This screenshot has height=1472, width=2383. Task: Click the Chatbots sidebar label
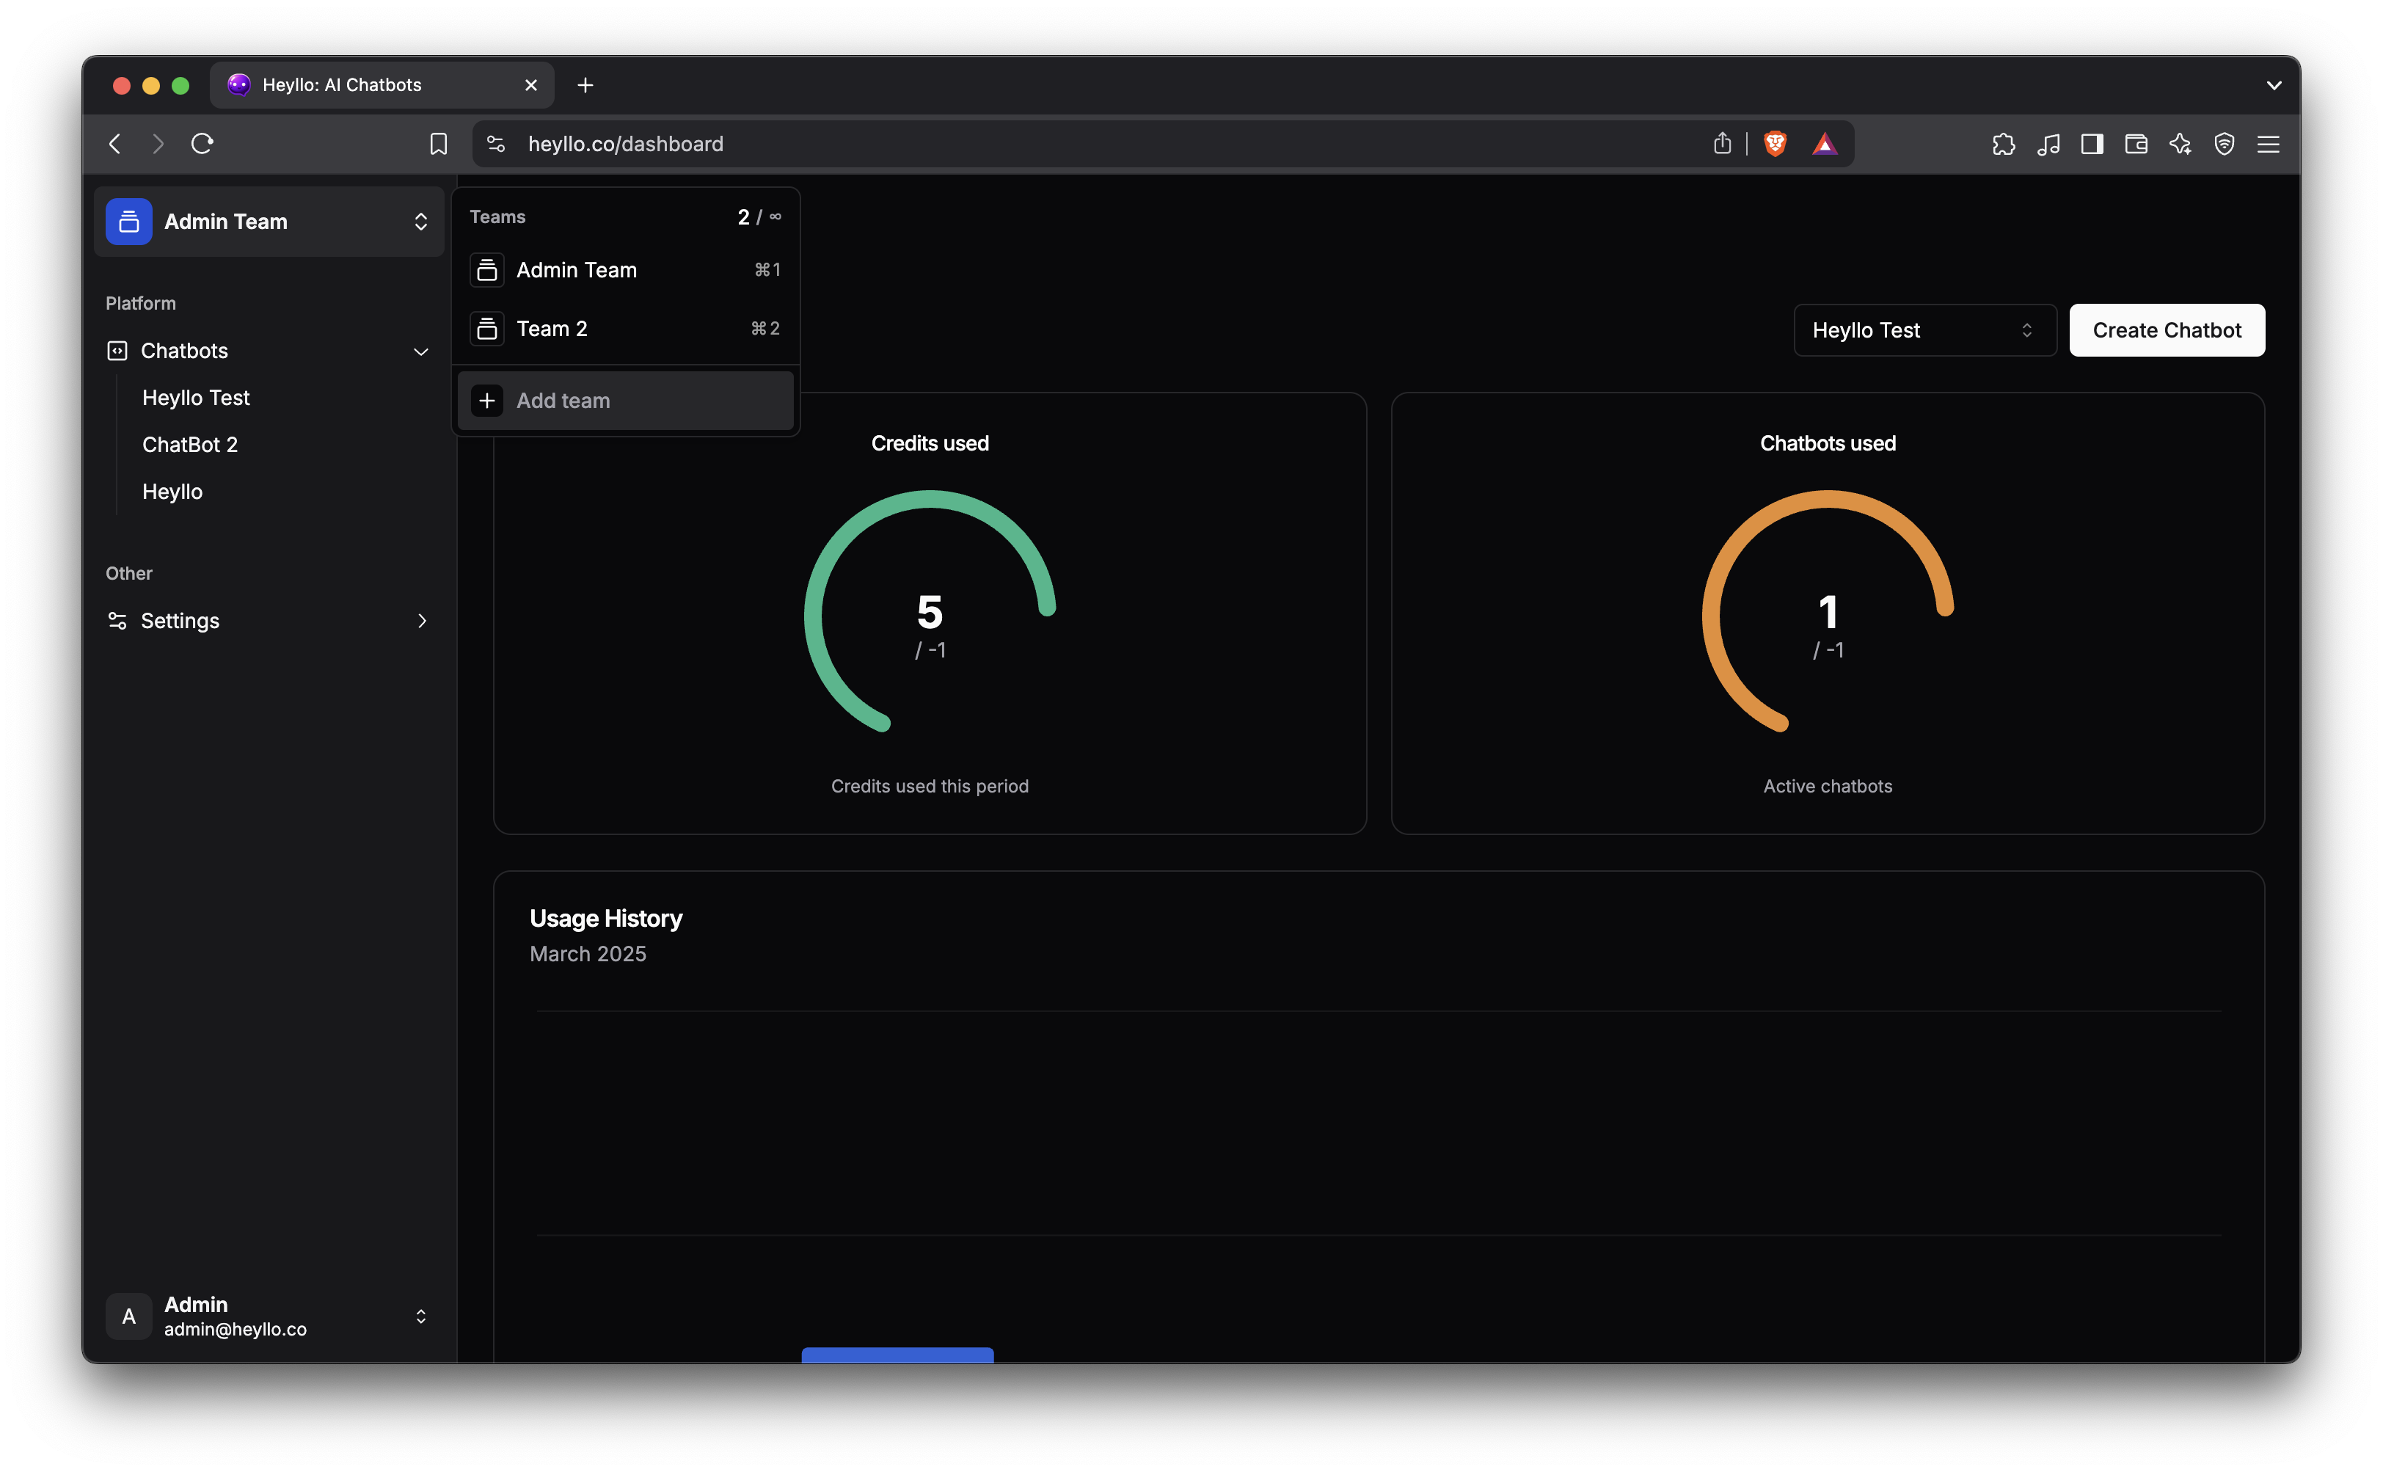pos(184,351)
